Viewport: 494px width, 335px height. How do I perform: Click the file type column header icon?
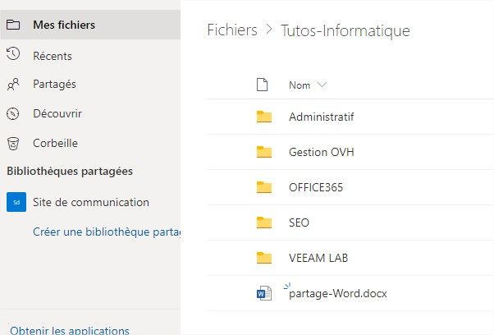click(263, 85)
